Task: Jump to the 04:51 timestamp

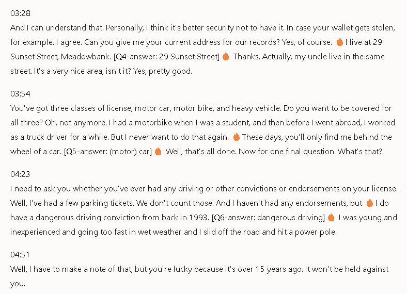Action: 20,254
